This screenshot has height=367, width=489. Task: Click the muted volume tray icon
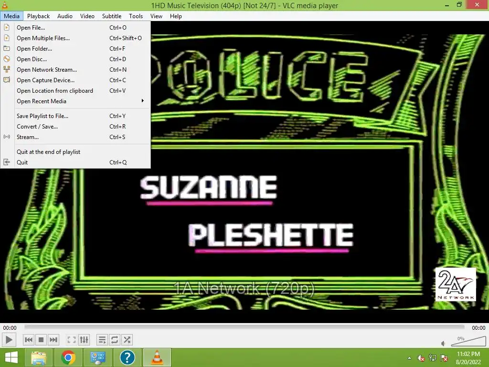click(x=421, y=358)
